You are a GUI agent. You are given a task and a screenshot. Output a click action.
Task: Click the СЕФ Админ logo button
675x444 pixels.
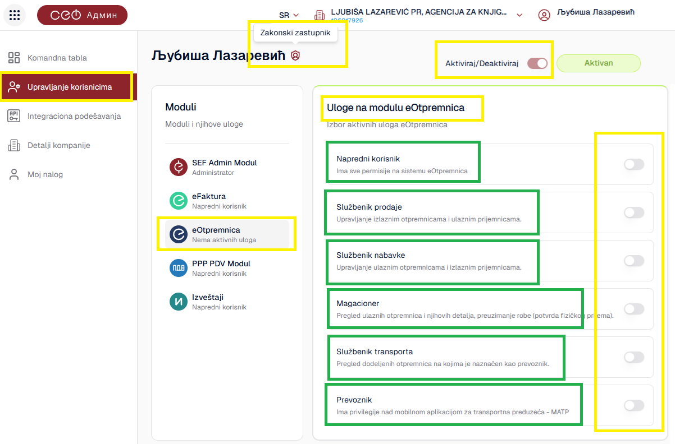tap(82, 15)
